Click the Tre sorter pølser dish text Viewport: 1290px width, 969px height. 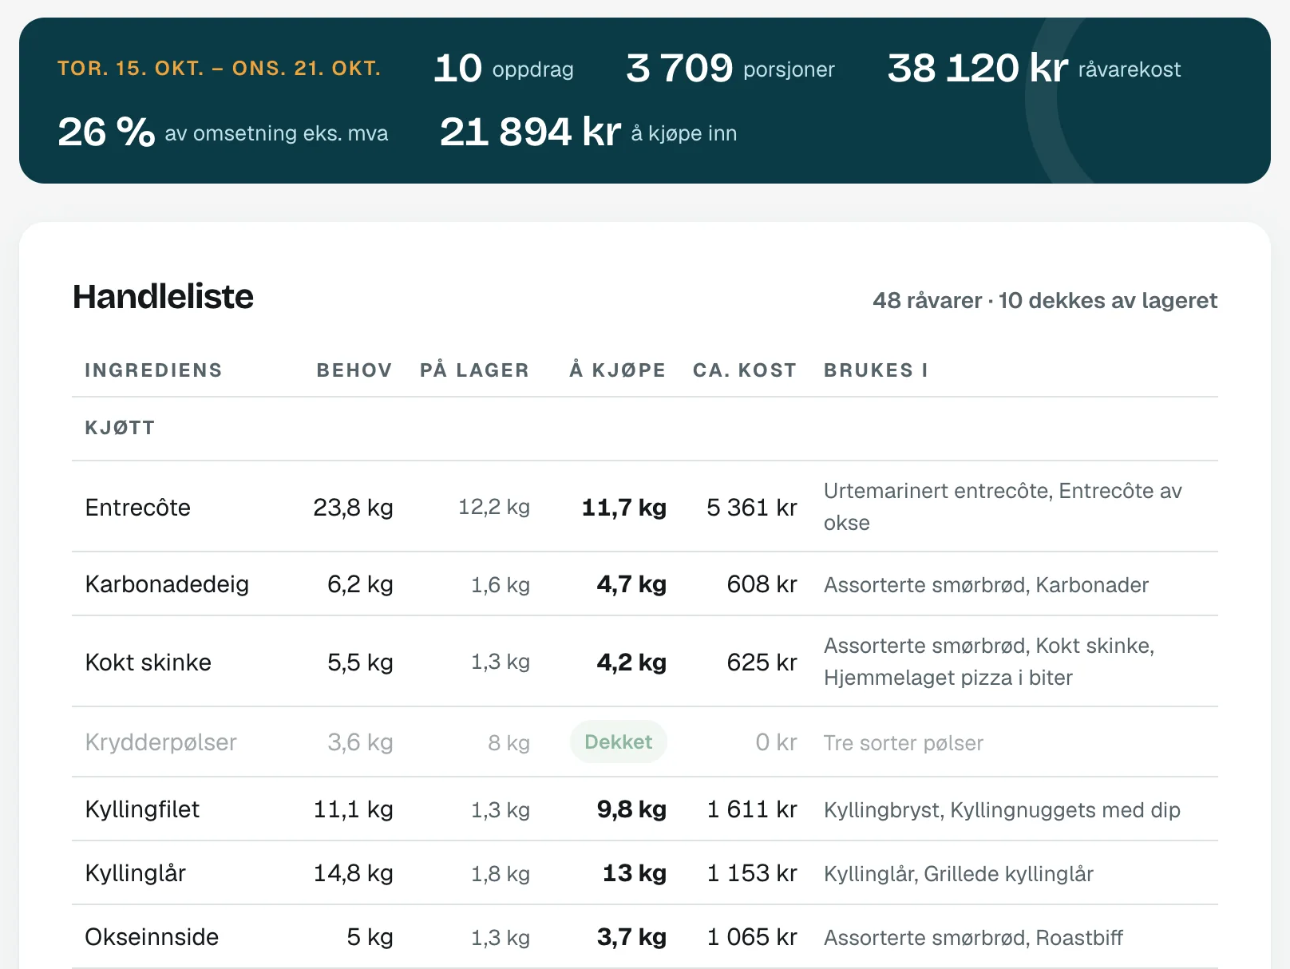pos(904,743)
